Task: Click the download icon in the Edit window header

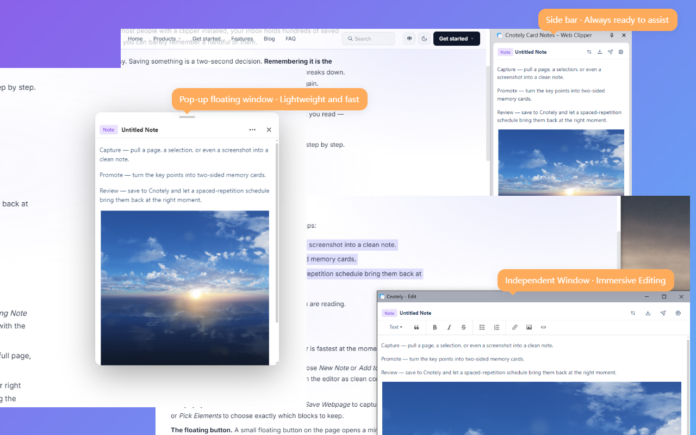Action: [648, 313]
